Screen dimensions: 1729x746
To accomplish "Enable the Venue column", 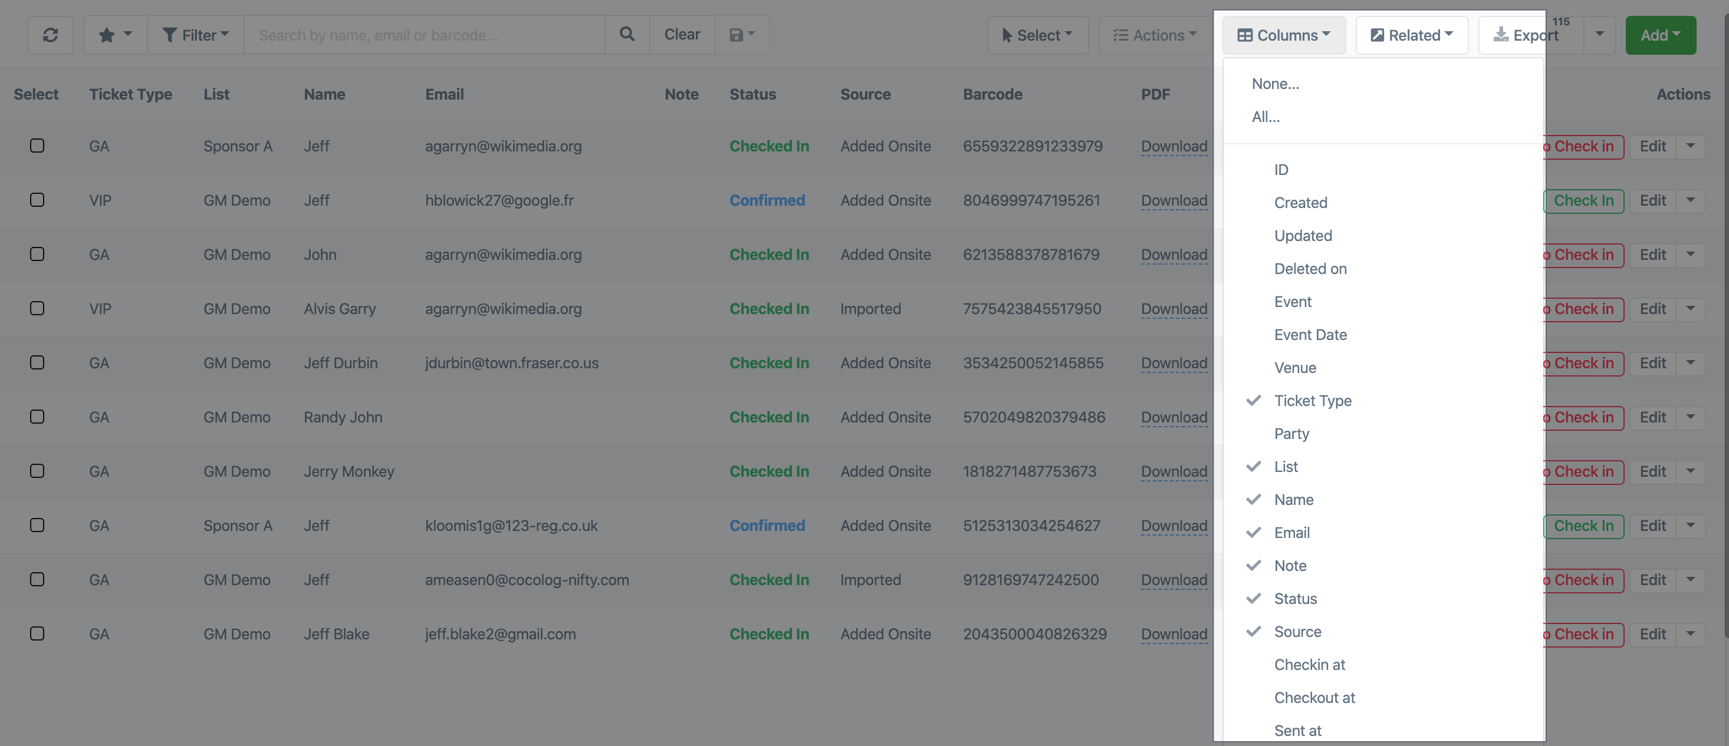I will 1384,368.
